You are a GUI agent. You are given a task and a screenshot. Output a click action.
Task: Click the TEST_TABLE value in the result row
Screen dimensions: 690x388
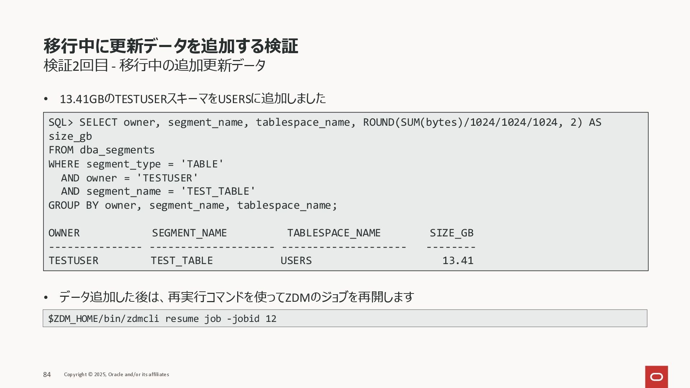tap(182, 261)
